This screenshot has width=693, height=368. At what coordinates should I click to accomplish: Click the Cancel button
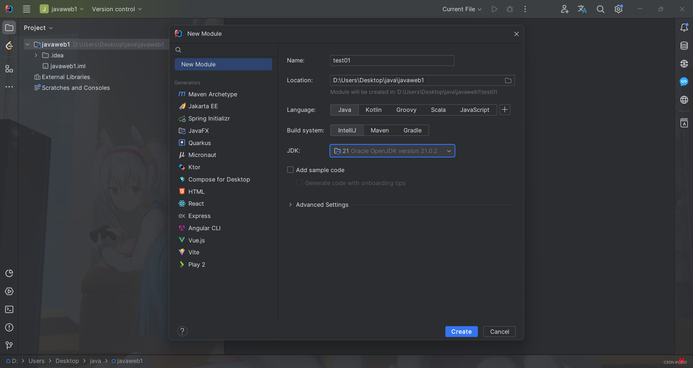pos(500,332)
